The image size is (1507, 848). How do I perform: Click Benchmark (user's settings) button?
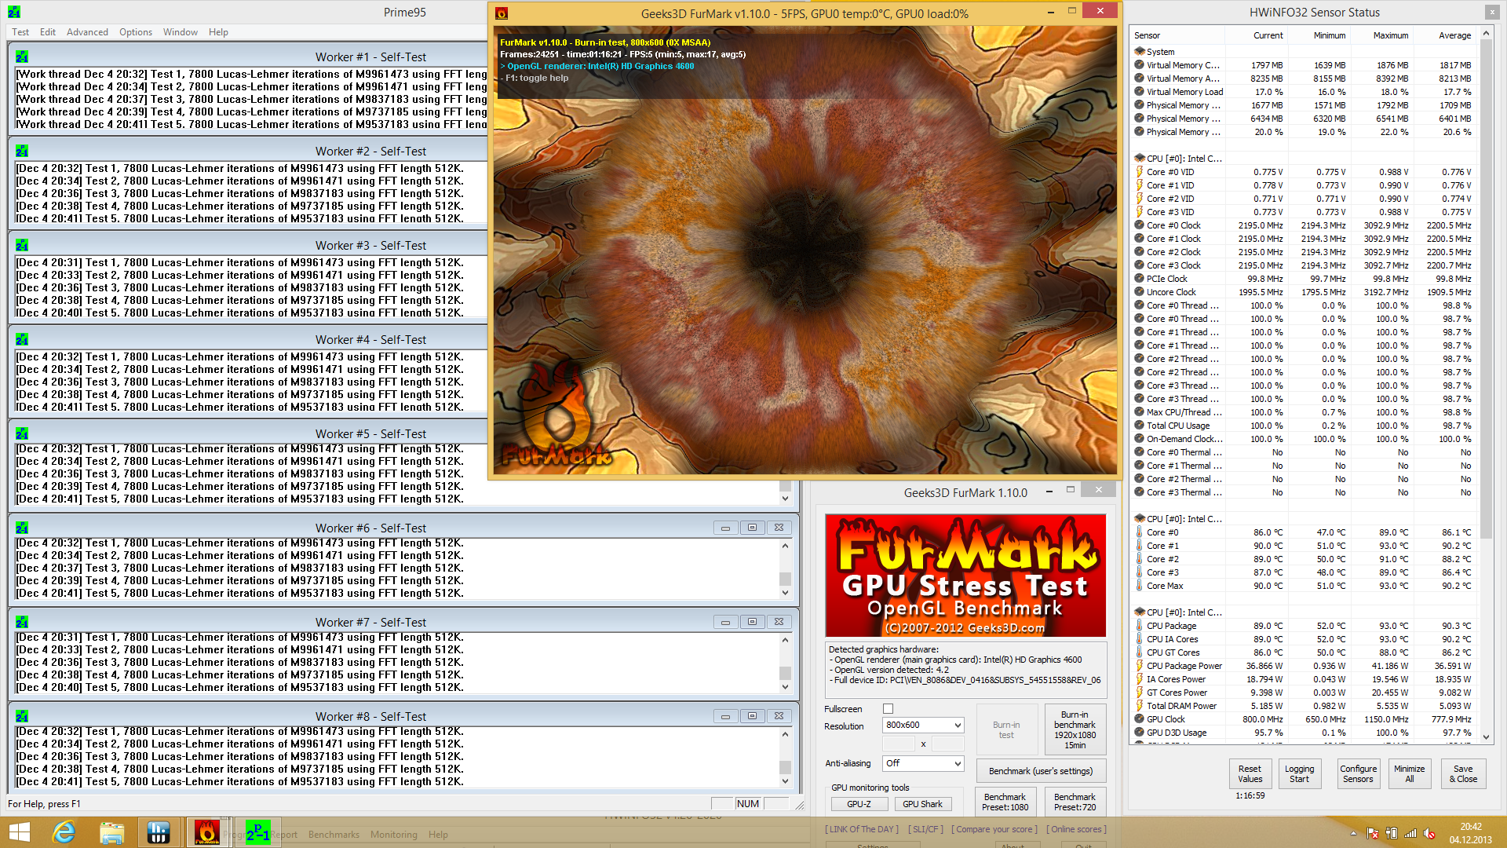click(x=1041, y=771)
